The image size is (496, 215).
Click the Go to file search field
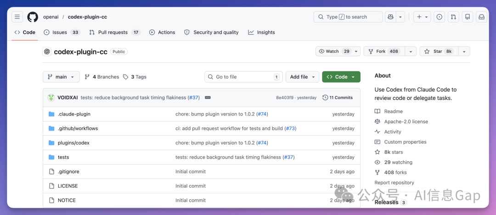tap(243, 77)
